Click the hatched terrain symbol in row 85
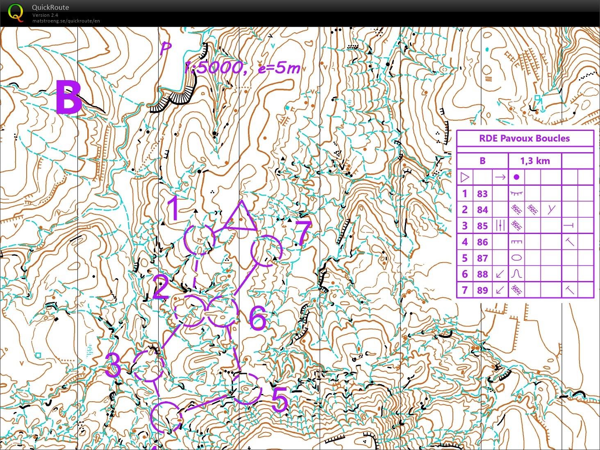 point(516,225)
